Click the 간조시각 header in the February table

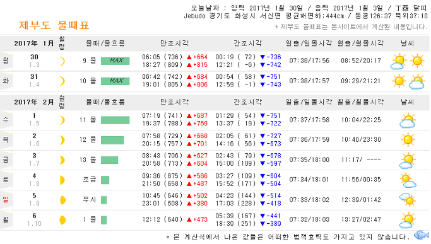(247, 102)
